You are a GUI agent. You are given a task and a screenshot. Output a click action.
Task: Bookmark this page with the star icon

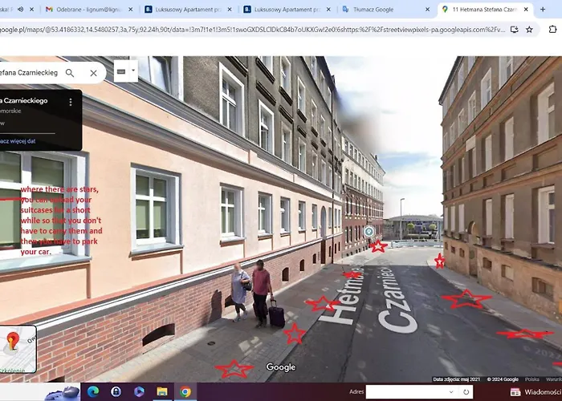click(529, 29)
